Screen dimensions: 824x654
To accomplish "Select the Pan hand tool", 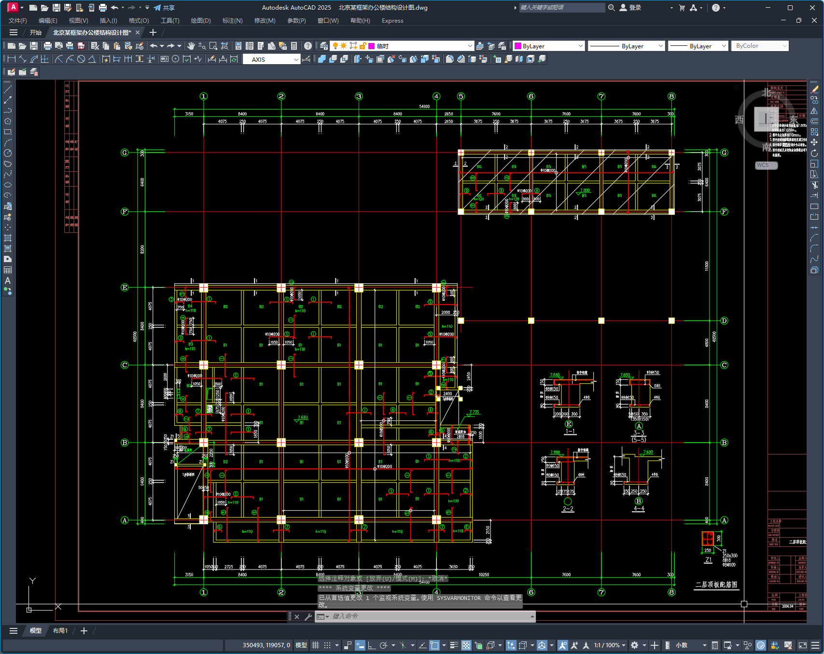I will tap(191, 46).
